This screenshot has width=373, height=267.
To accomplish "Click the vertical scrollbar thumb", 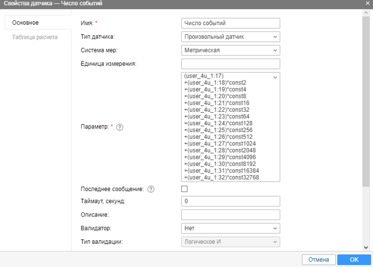I will tap(366, 100).
